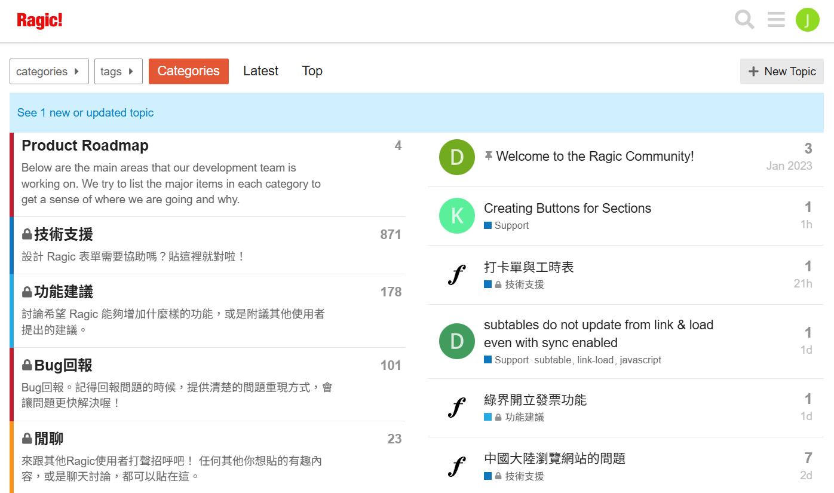Click topic count 23 for 閒聊
The height and width of the screenshot is (493, 834).
394,439
